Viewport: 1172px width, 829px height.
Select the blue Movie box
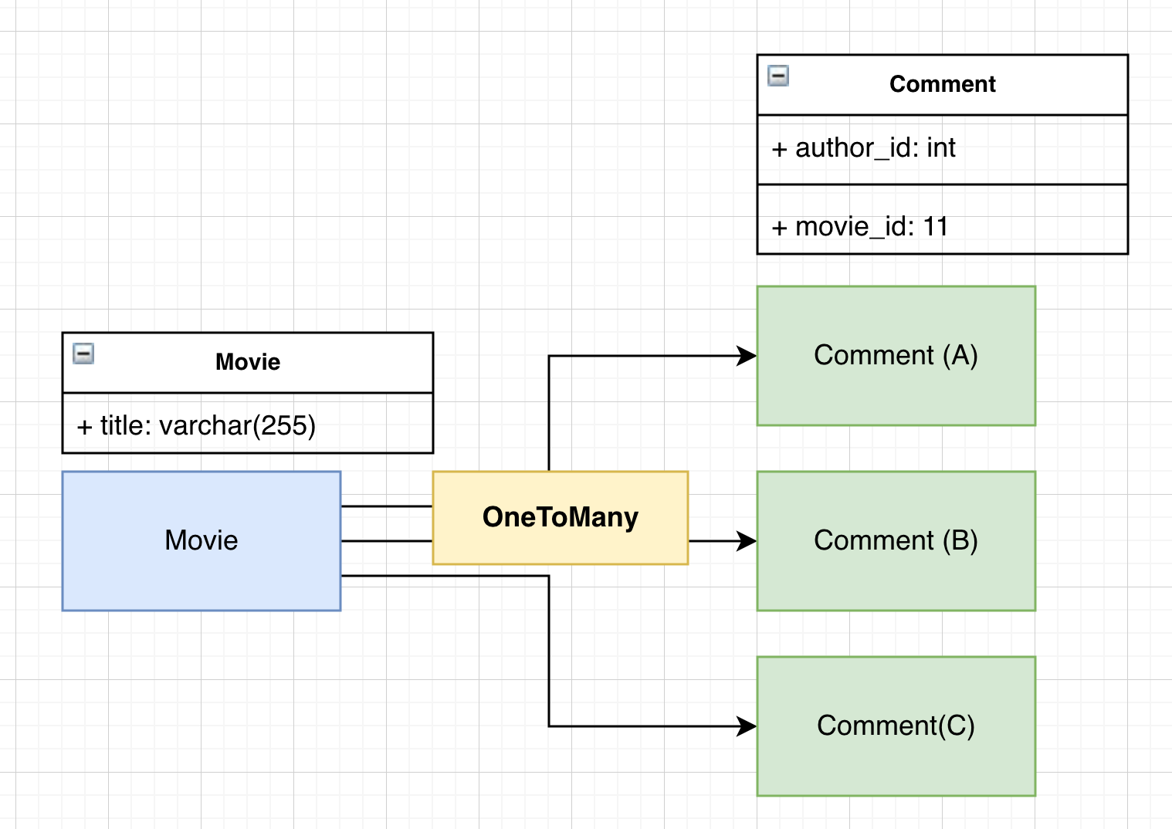click(x=201, y=540)
